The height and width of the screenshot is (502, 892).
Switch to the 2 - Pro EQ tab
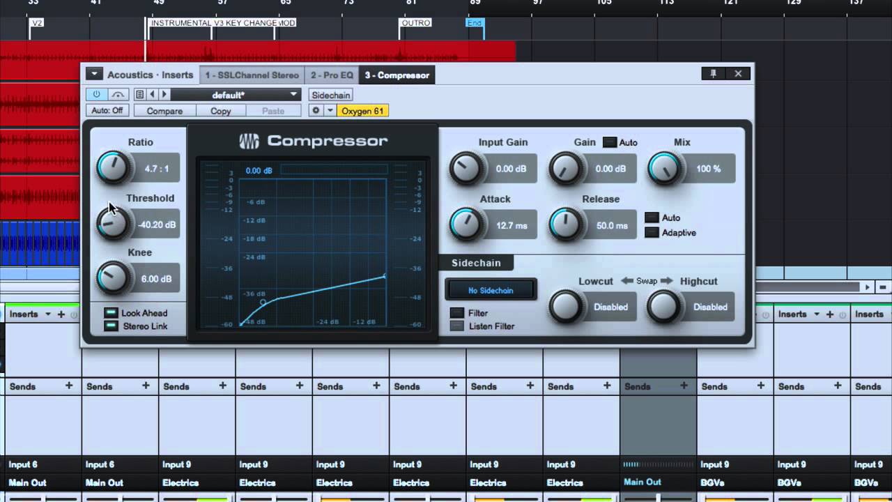(x=332, y=75)
